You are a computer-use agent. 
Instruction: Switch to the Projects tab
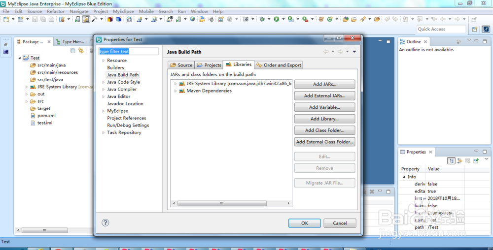(209, 65)
